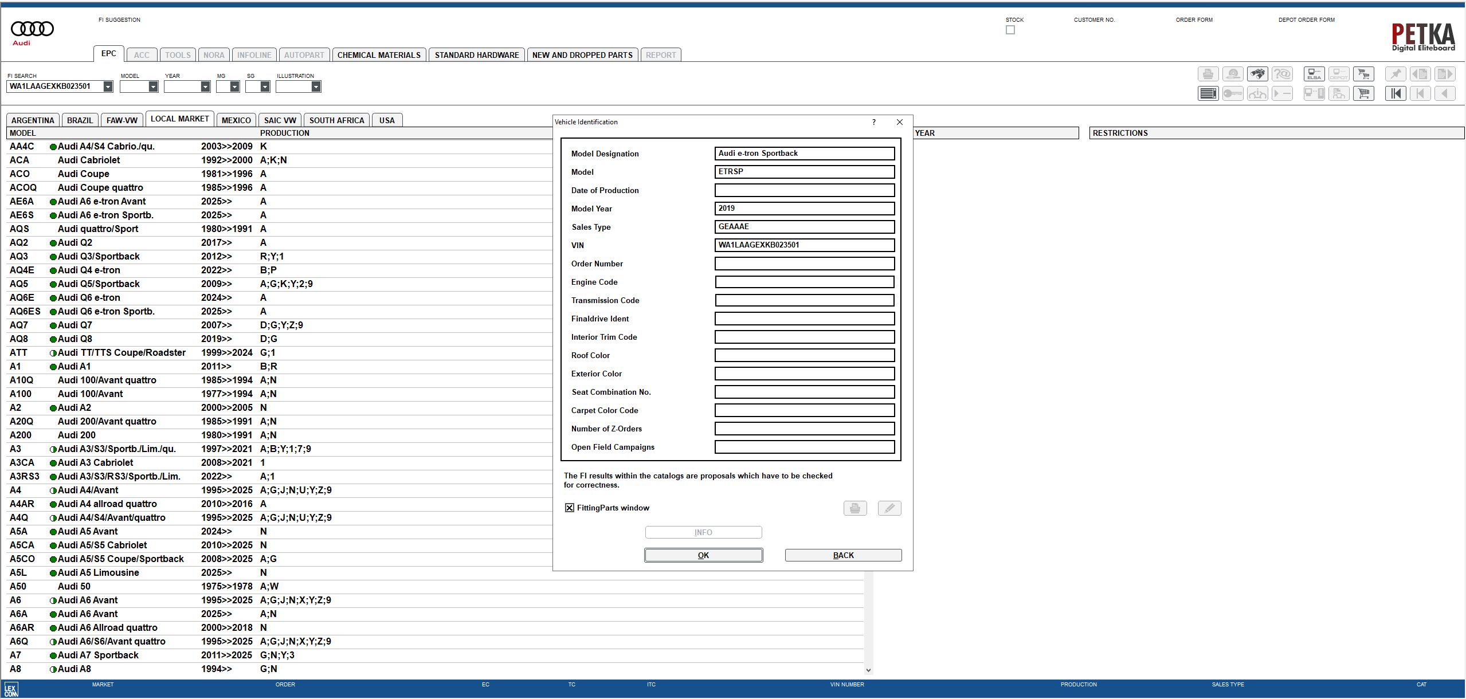Click the pencil edit icon in dialog
The width and height of the screenshot is (1466, 699).
point(889,508)
